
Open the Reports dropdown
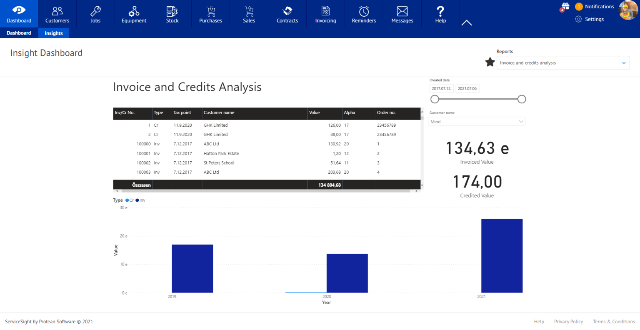[624, 62]
